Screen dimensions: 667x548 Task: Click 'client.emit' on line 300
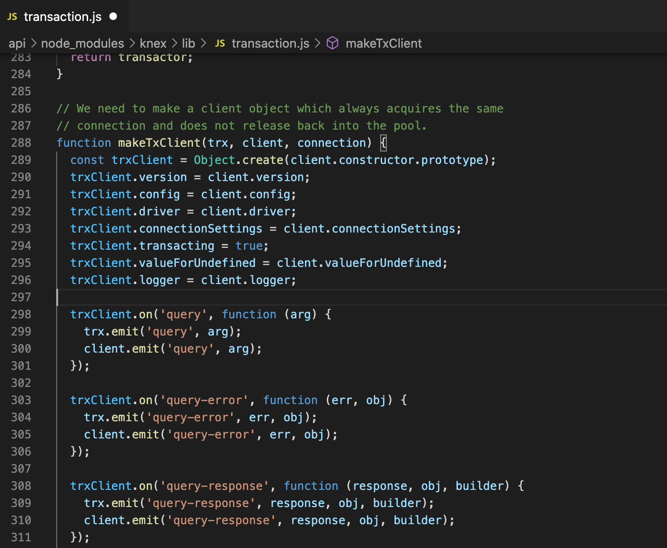(x=121, y=349)
